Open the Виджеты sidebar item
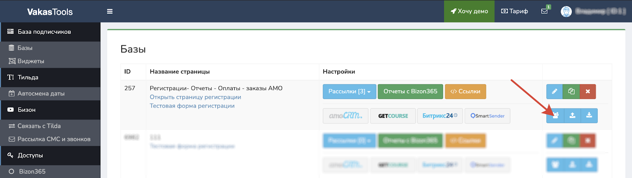Screen dimensions: 632x178 point(31,61)
